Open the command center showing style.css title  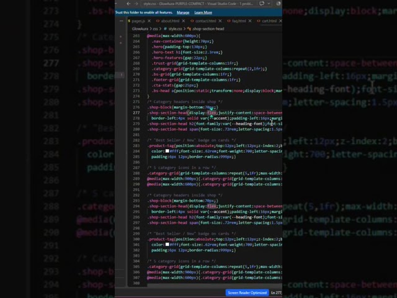click(x=198, y=4)
